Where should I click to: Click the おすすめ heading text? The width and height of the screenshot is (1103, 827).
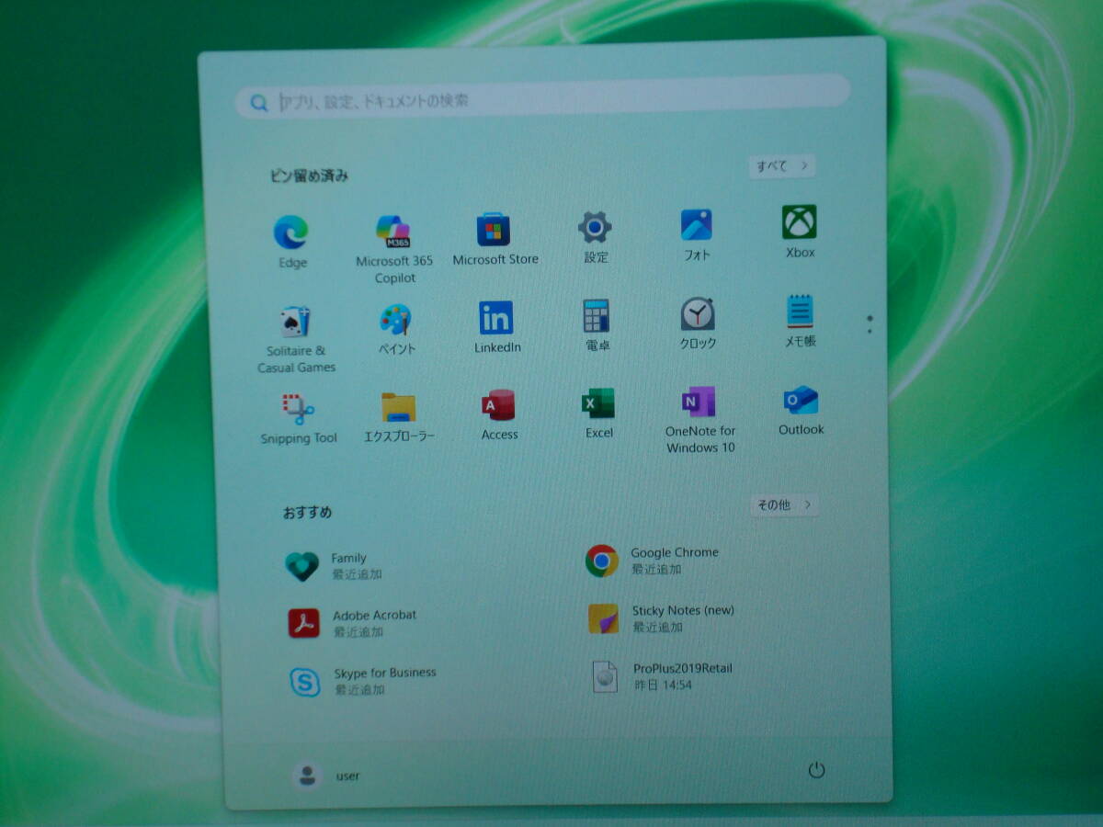[x=308, y=512]
